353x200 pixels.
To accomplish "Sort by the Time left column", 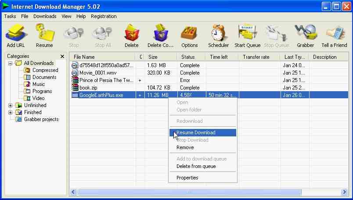I will click(x=222, y=57).
